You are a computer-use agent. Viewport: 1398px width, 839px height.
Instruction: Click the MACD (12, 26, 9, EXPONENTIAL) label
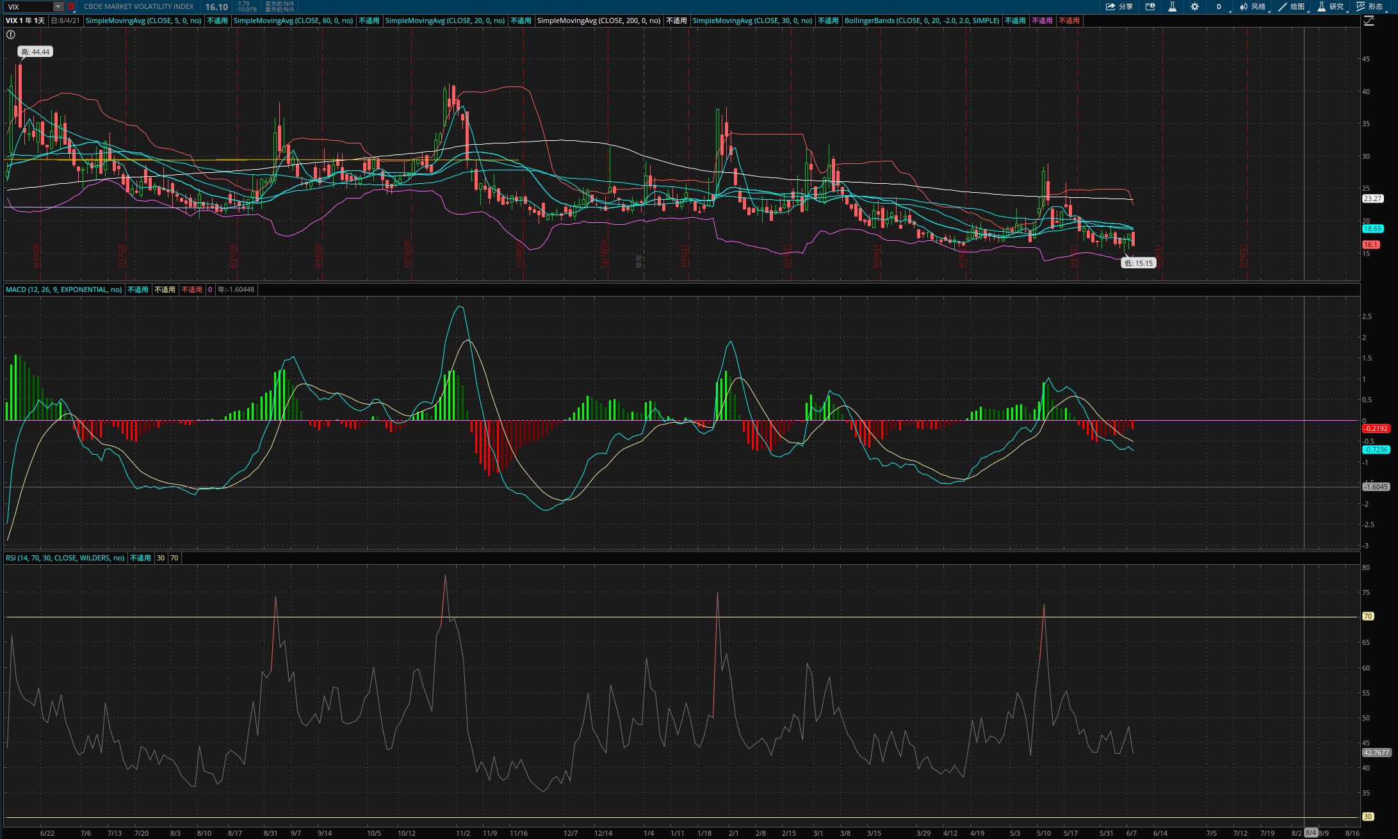point(63,289)
